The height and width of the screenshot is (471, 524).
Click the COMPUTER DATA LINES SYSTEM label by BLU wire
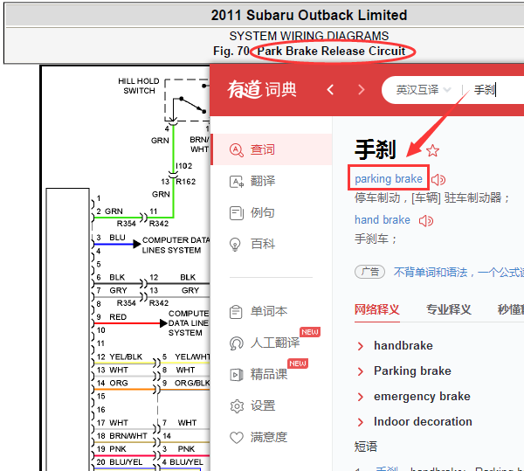[176, 245]
